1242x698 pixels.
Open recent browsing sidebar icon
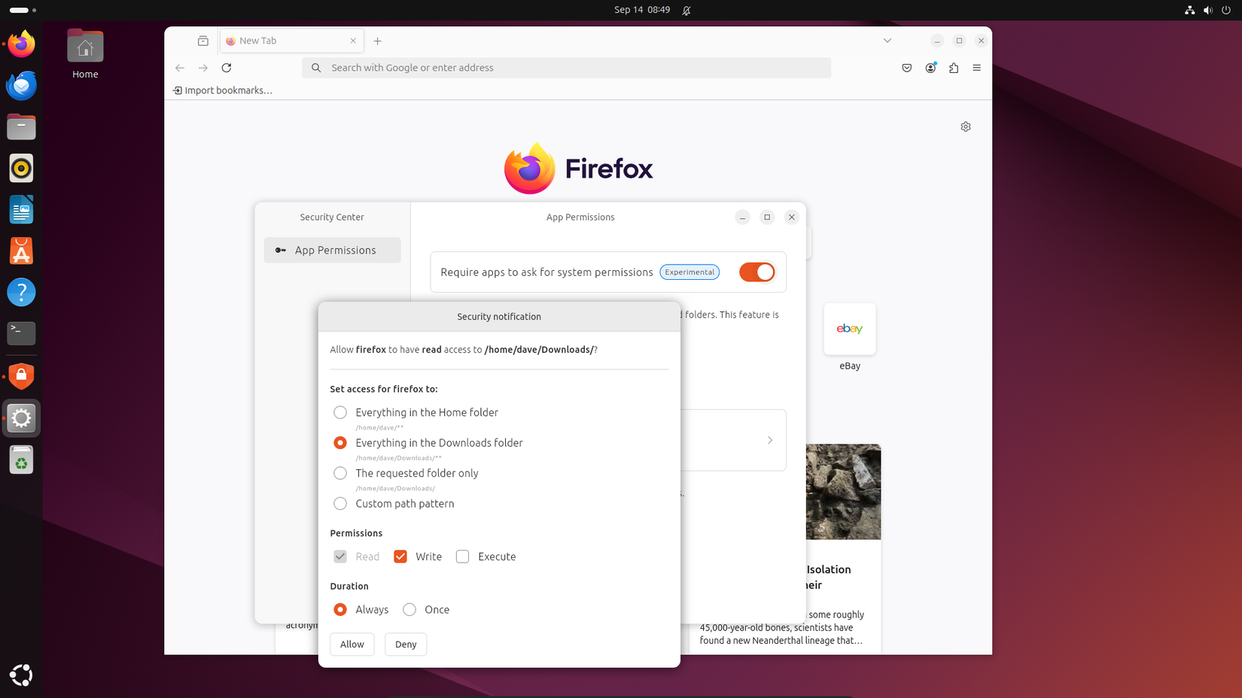pyautogui.click(x=202, y=41)
